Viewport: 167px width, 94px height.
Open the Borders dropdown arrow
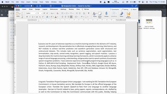point(88,17)
